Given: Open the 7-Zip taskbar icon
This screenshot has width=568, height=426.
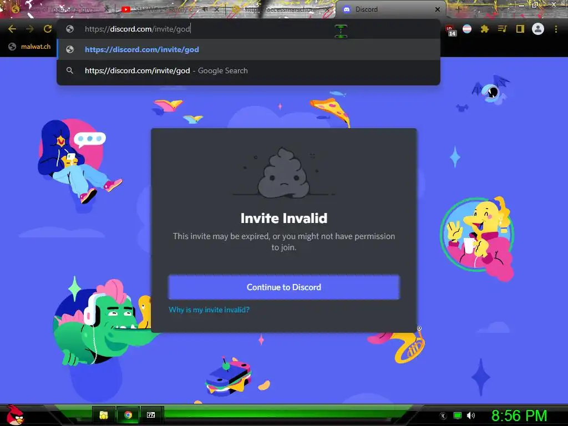Looking at the screenshot, I should pos(151,415).
